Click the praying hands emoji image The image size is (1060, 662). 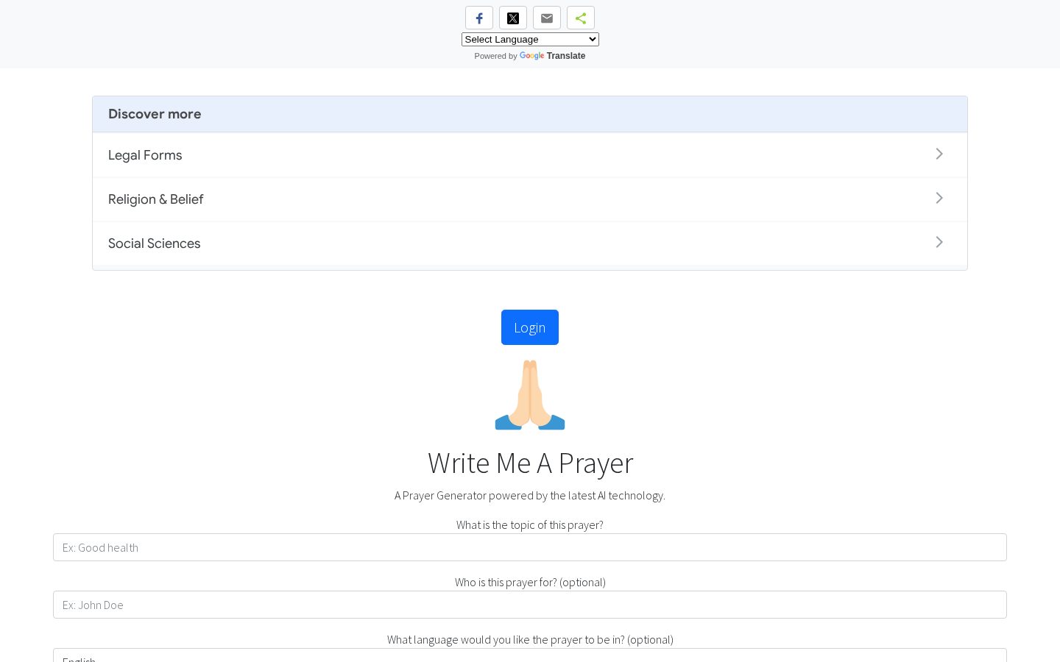tap(530, 395)
